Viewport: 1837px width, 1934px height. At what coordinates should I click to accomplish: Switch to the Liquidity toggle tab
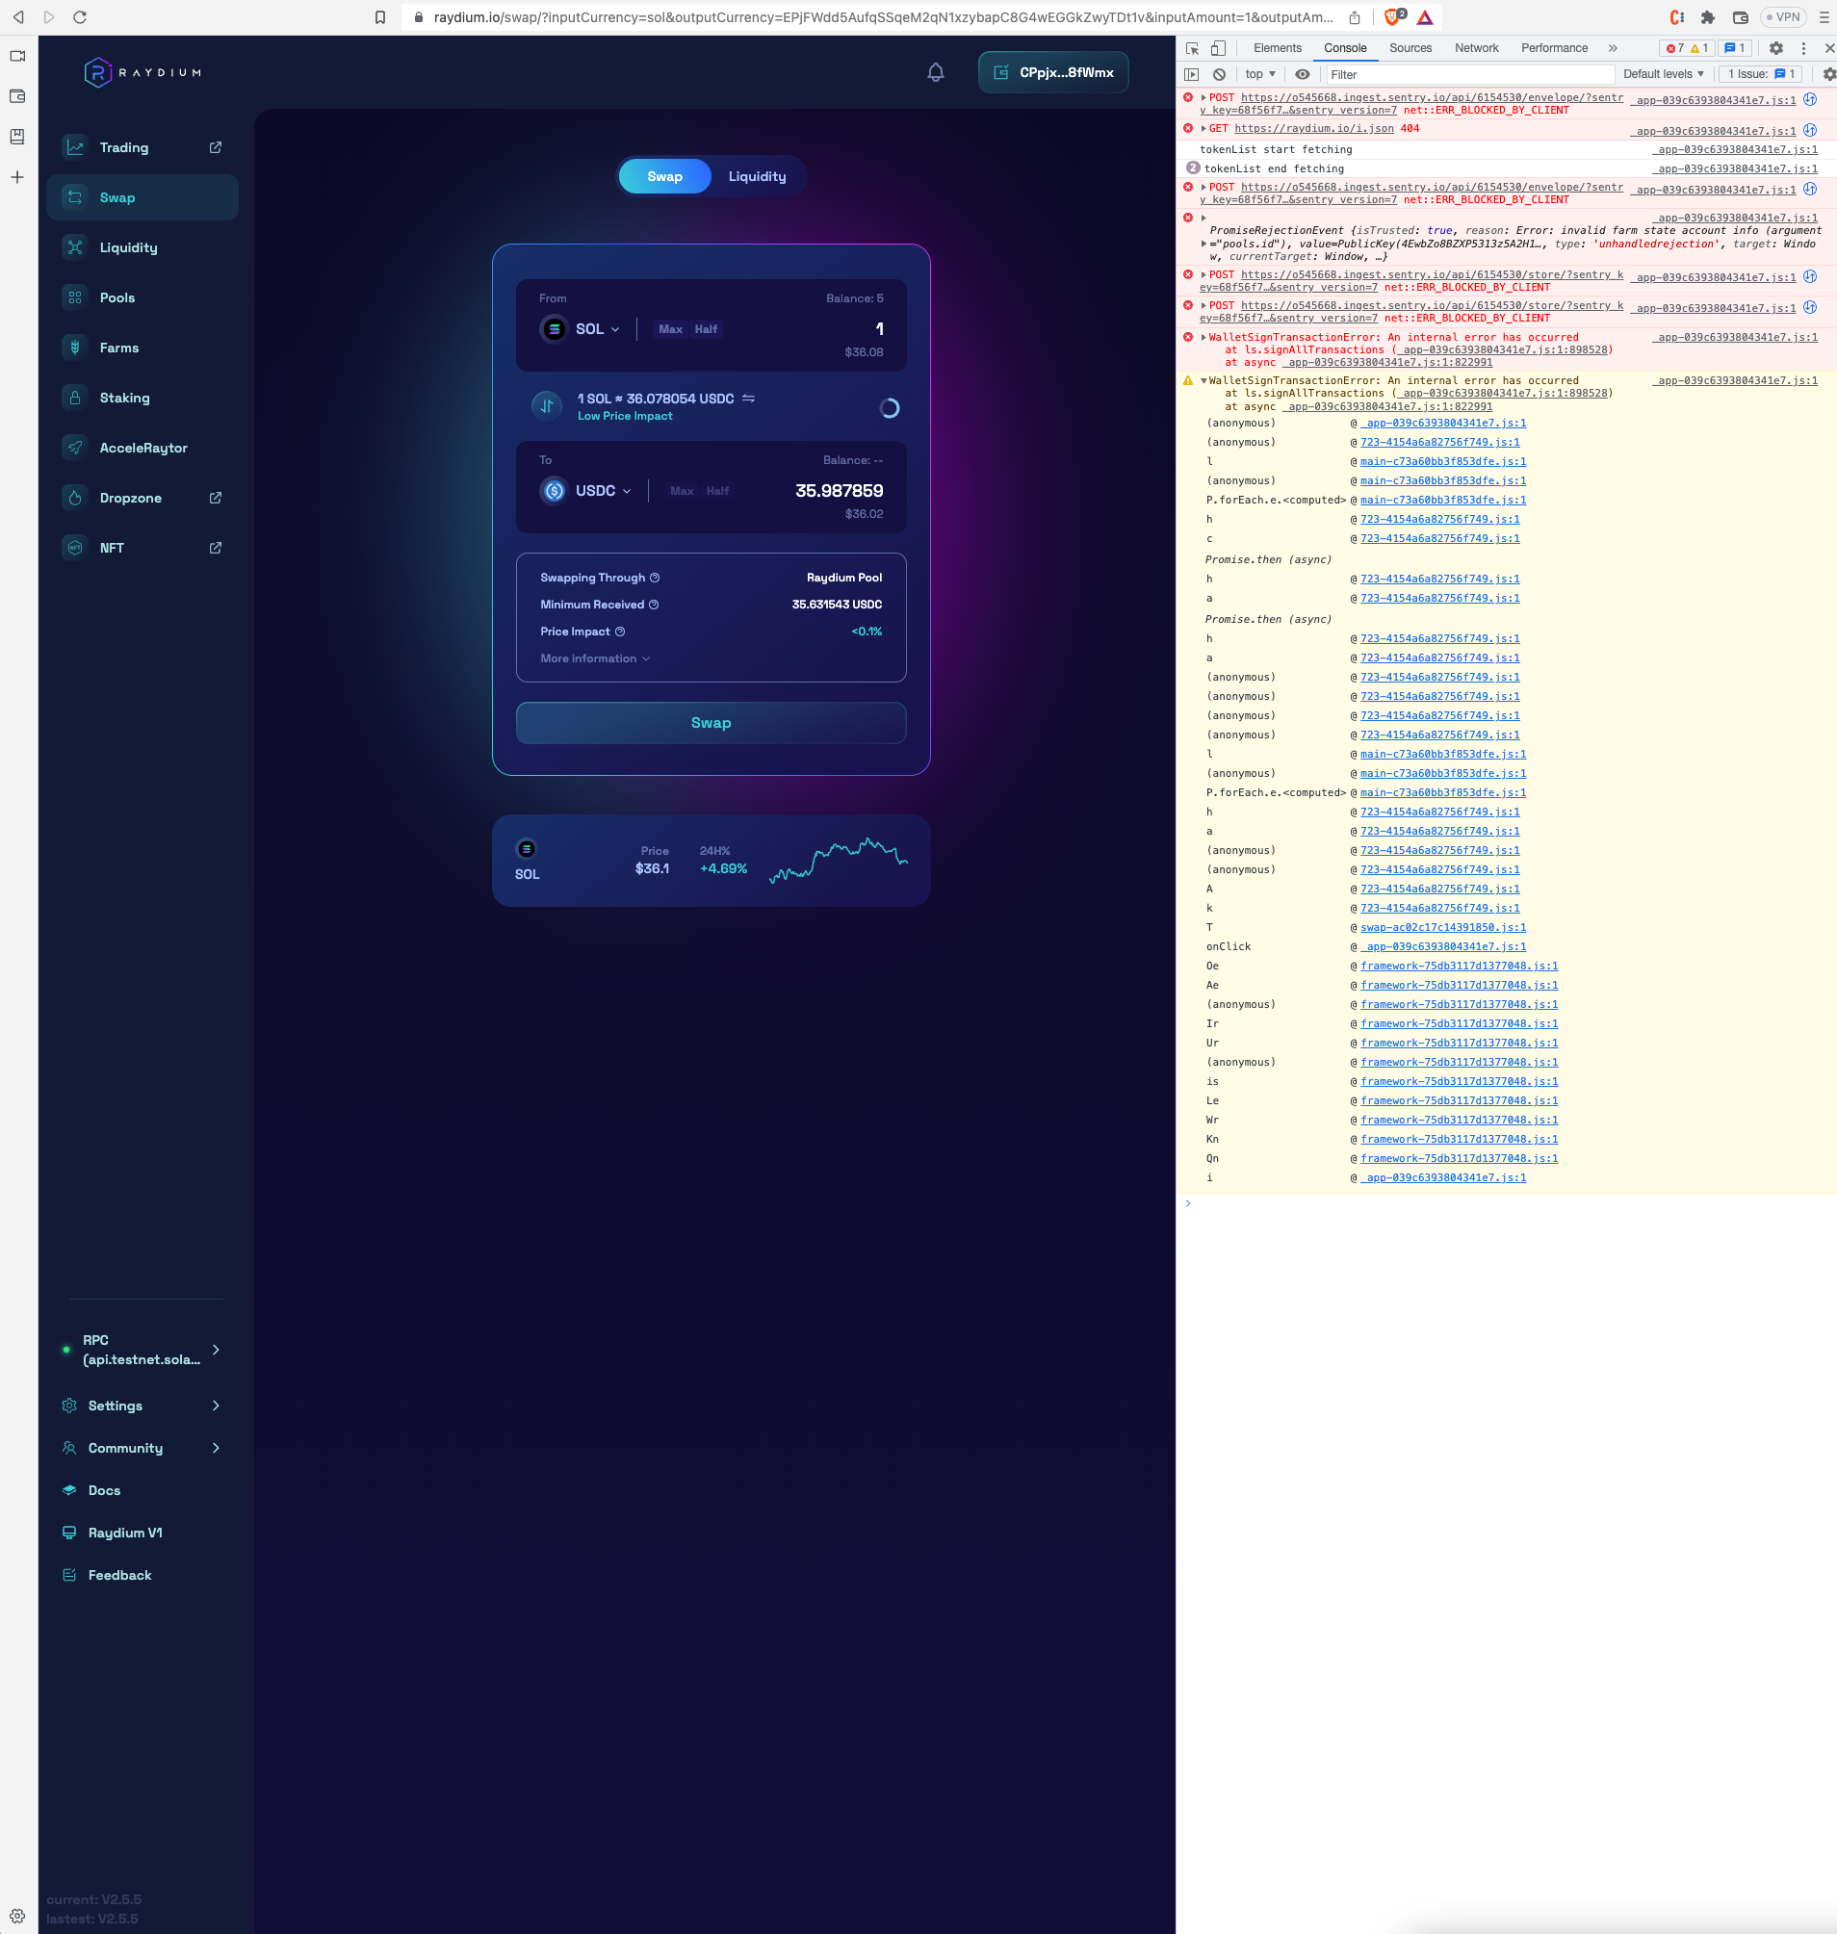[x=757, y=176]
